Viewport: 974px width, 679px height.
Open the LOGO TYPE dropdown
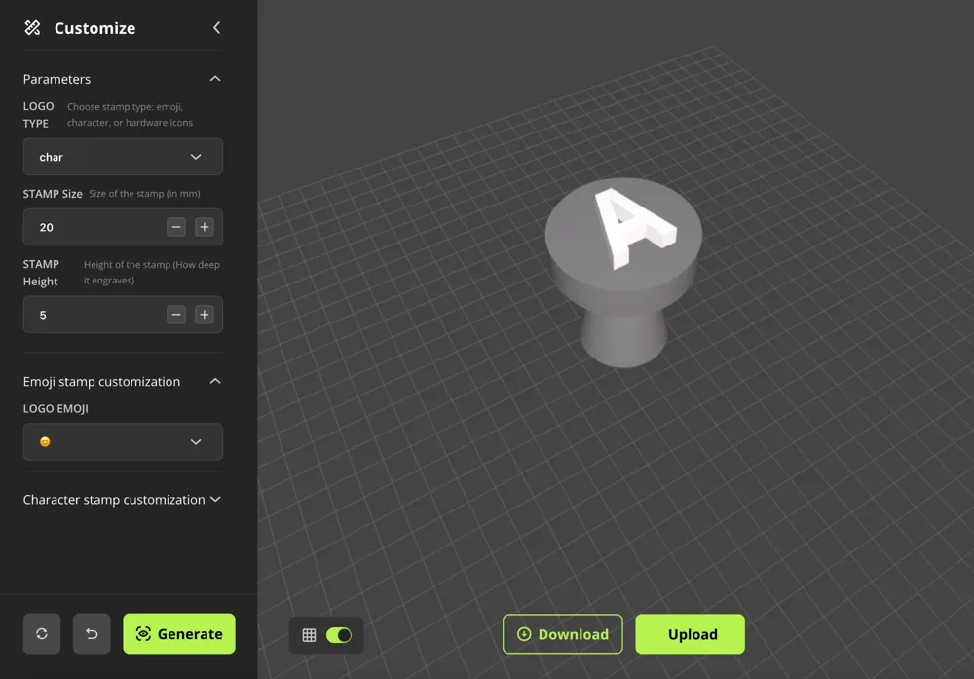pos(123,157)
